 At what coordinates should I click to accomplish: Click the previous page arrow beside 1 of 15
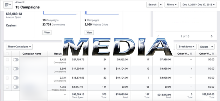click(158, 36)
